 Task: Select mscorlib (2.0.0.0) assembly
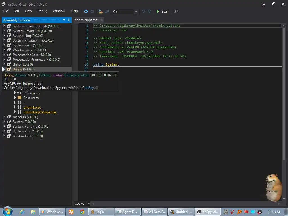26,117
